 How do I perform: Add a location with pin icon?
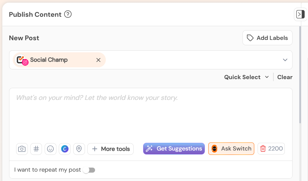tap(79, 149)
